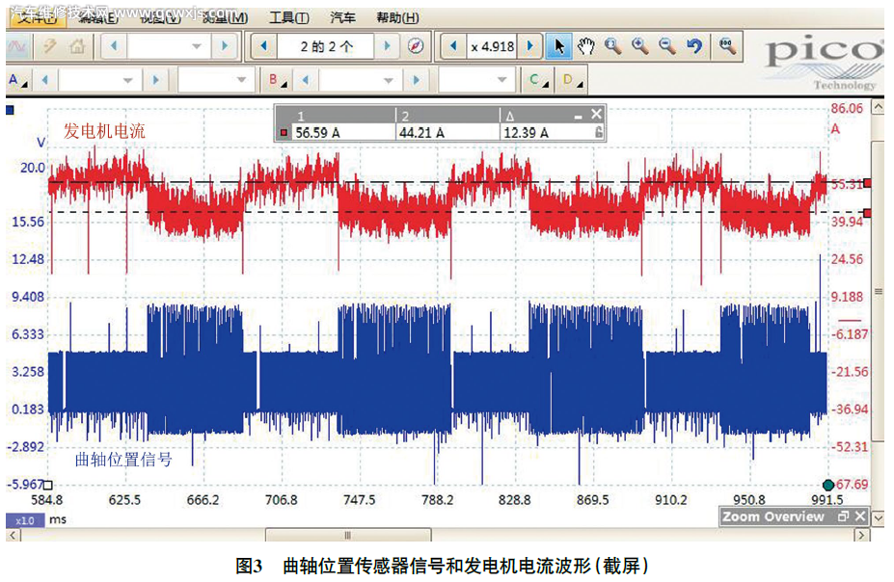Go to next waveform buffer
The width and height of the screenshot is (894, 582).
(x=387, y=46)
